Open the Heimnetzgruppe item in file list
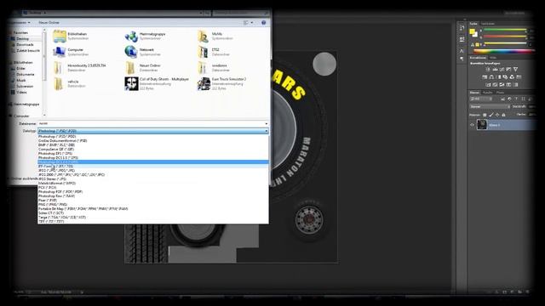The width and height of the screenshot is (545, 306). click(x=146, y=36)
